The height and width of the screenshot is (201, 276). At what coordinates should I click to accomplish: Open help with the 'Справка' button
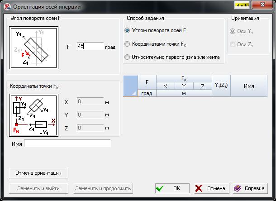(250, 188)
